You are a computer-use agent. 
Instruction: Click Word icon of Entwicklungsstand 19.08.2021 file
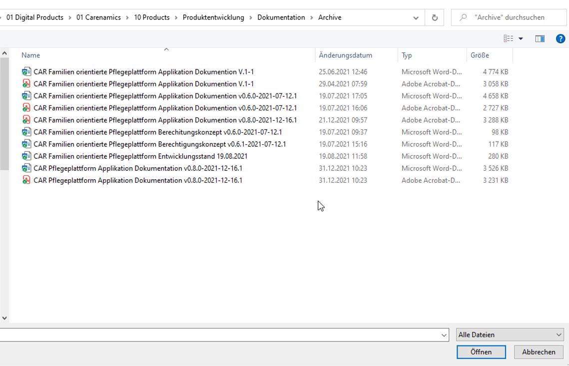(26, 156)
